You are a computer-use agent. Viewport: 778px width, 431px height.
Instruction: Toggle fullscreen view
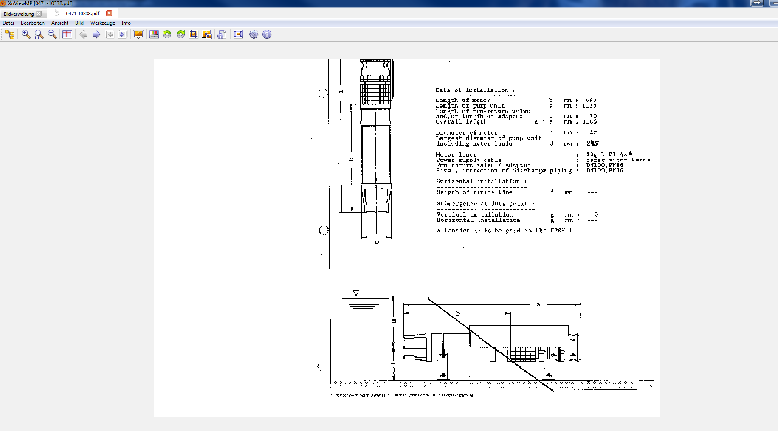click(238, 34)
